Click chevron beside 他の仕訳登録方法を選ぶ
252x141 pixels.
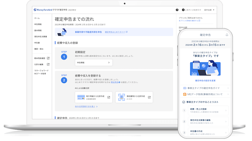[x=97, y=107]
